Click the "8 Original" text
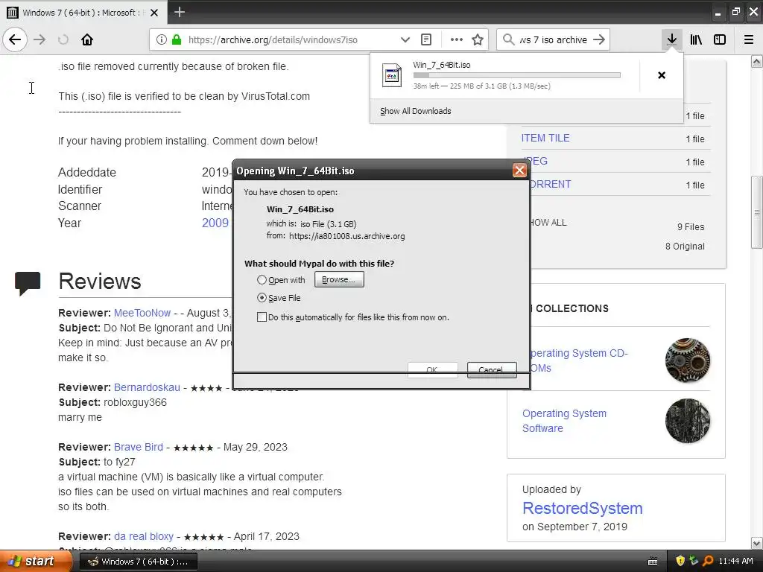 click(x=685, y=246)
